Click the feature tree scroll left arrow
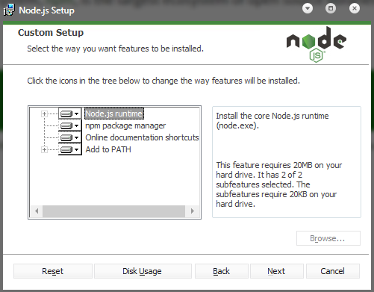 click(x=37, y=211)
